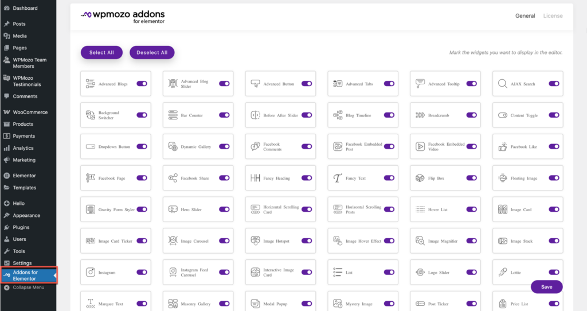Click the purple Save button
The image size is (587, 311).
pos(546,287)
